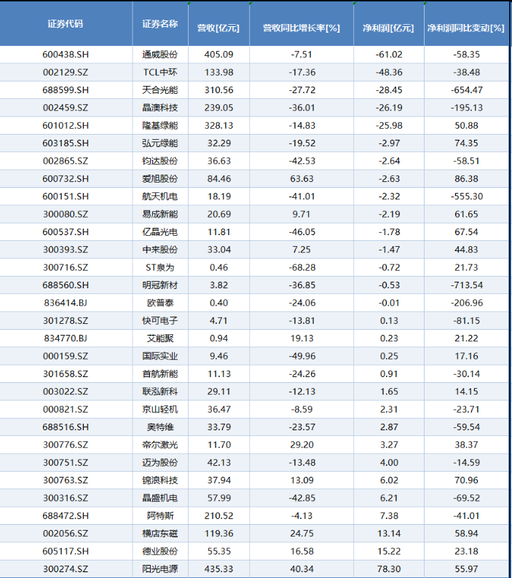Click the 证券名称 column header

(160, 24)
